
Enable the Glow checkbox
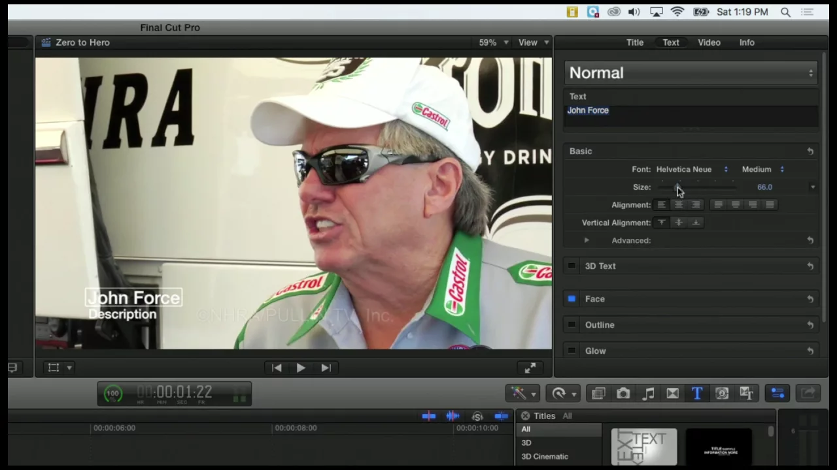(572, 351)
